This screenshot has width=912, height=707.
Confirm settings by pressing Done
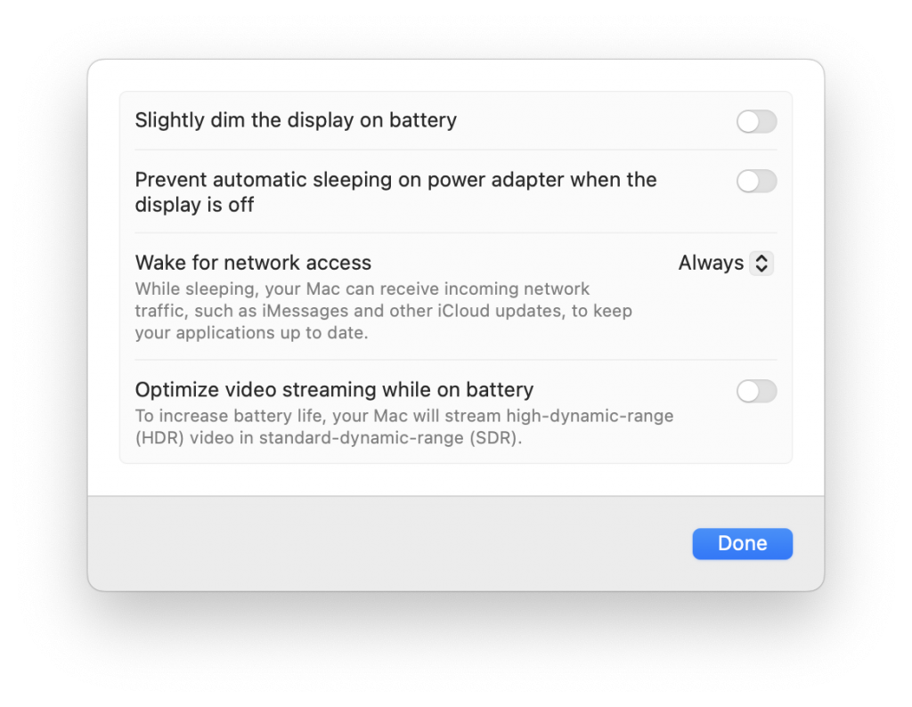click(742, 543)
